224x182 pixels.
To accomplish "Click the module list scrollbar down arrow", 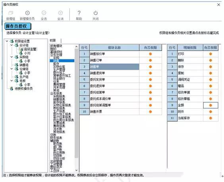I will [x=76, y=170].
